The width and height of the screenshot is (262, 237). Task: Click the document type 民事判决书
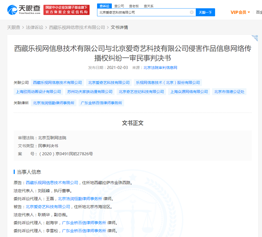click(48, 146)
